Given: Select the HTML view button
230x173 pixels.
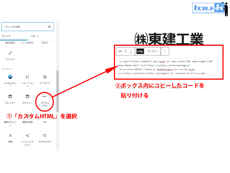Looking at the screenshot, I should click(x=140, y=51).
